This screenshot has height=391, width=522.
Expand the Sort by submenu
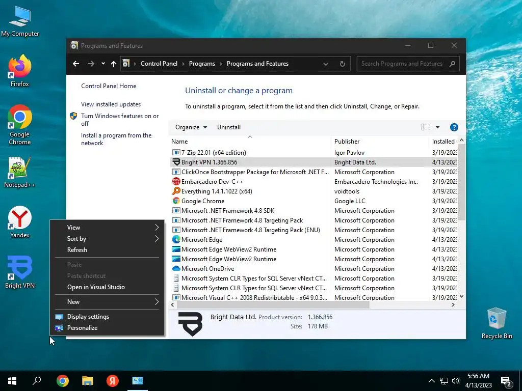(107, 239)
